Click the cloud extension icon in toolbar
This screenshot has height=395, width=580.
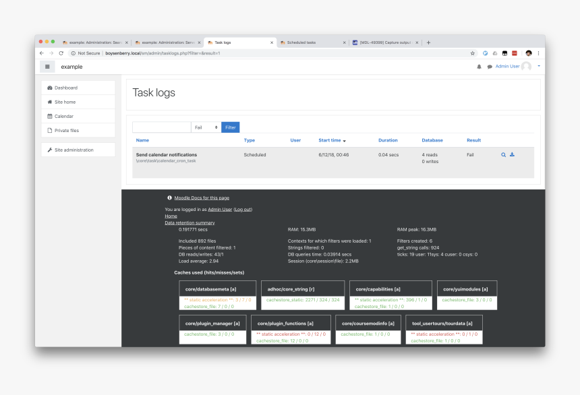495,53
